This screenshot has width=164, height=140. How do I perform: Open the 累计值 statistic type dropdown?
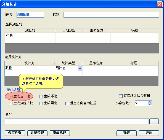[x=80, y=69]
